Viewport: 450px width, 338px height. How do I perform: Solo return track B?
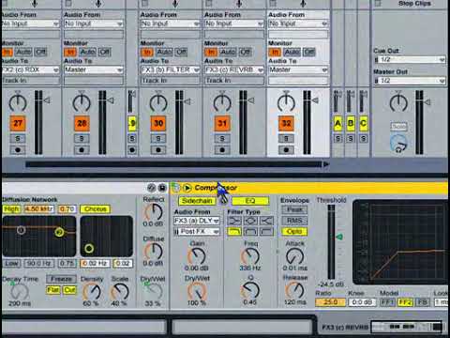pyautogui.click(x=351, y=138)
